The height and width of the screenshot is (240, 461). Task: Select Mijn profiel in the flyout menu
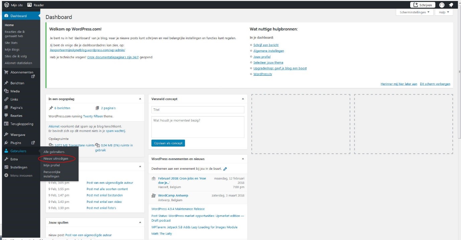51,165
